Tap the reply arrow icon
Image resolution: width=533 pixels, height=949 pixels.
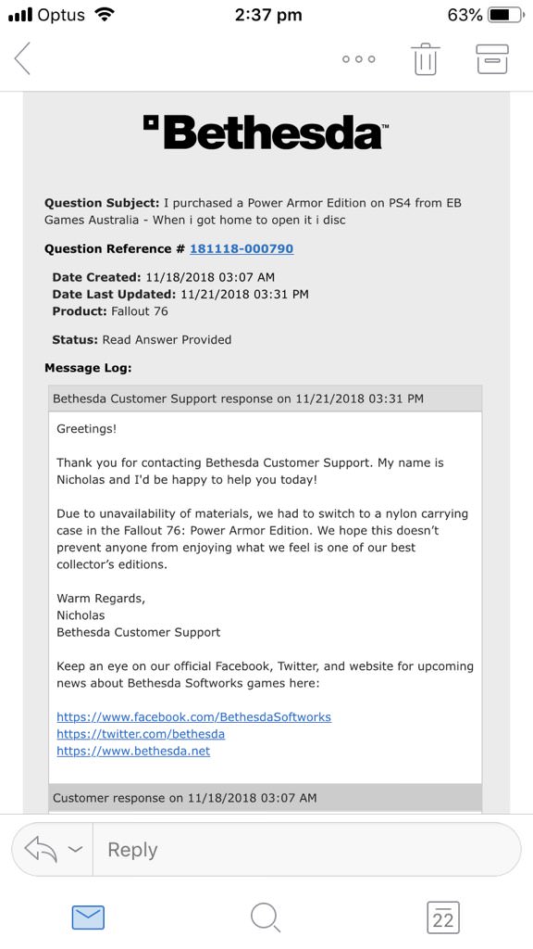(41, 849)
